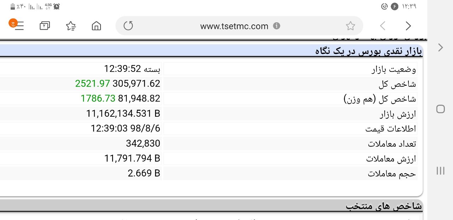Tap the alarm icon in the status bar
Viewport: 453px width, 220px height.
57,6
